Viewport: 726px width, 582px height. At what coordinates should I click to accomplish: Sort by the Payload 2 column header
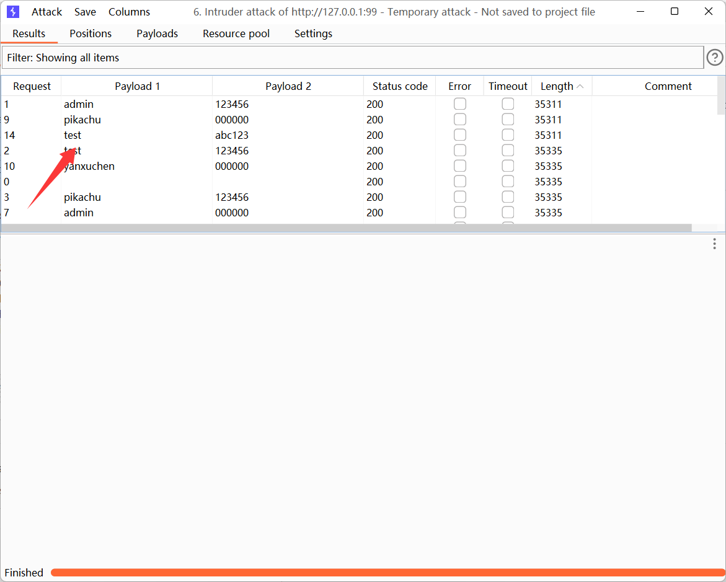[x=288, y=86]
